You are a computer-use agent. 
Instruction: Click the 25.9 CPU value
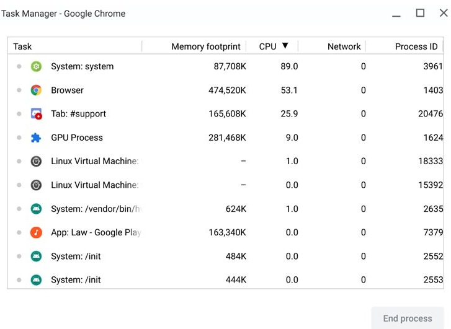tap(289, 114)
